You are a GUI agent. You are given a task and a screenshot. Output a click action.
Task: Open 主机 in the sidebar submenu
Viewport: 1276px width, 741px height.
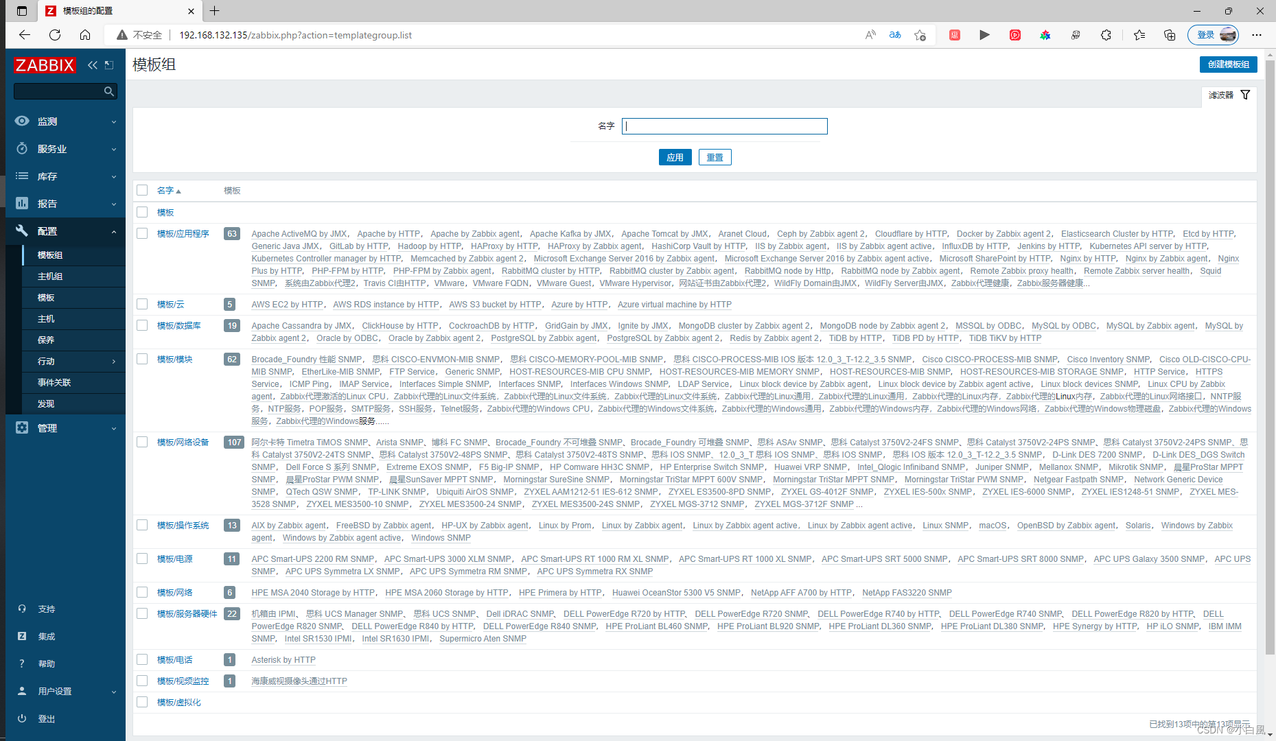pos(46,318)
